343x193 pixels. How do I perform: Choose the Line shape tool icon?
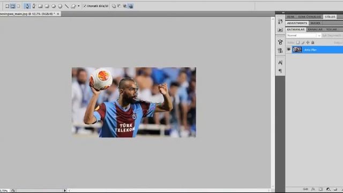(x=66, y=6)
